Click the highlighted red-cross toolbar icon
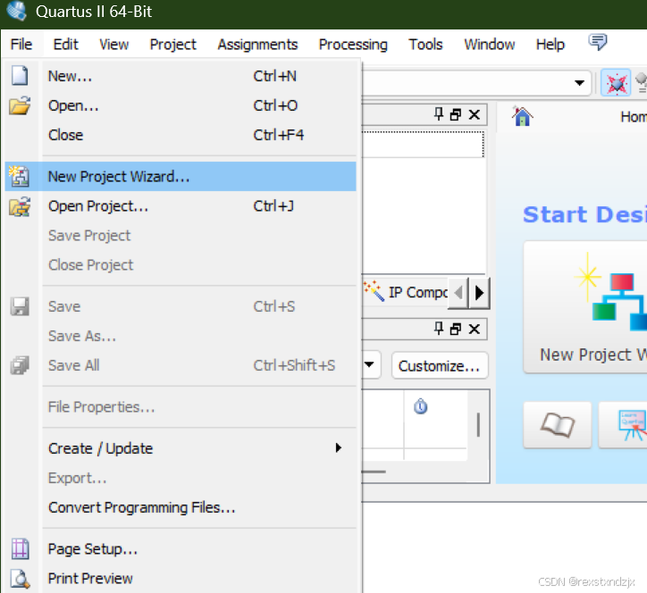 click(616, 83)
